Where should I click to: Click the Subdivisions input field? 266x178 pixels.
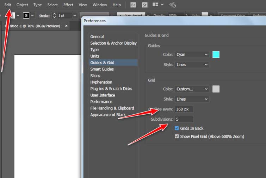pos(184,119)
